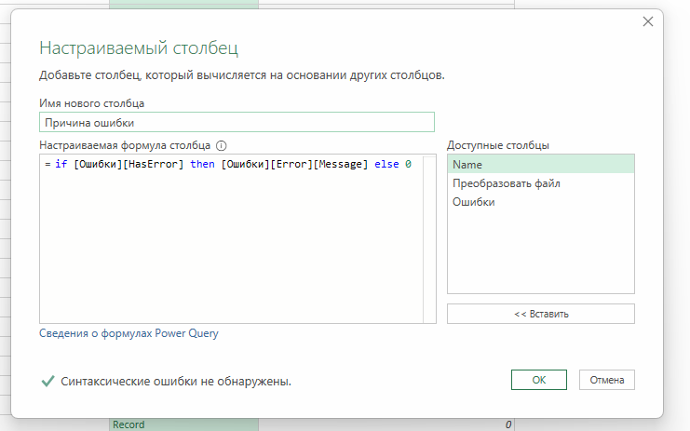
Task: Close the custom column dialog
Action: click(648, 21)
